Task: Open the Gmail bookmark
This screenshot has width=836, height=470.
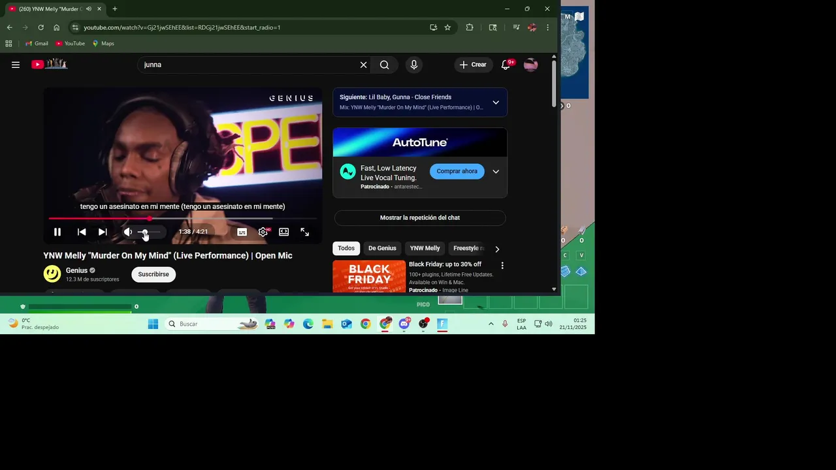Action: coord(37,44)
